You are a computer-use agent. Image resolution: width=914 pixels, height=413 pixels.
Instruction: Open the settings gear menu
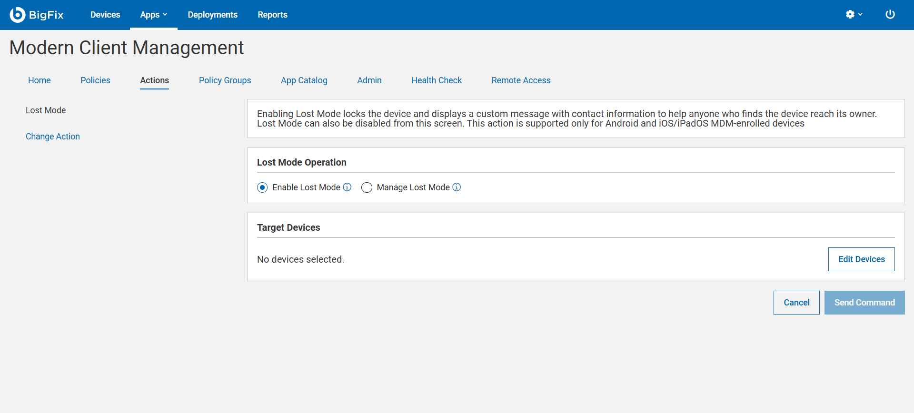pyautogui.click(x=854, y=15)
